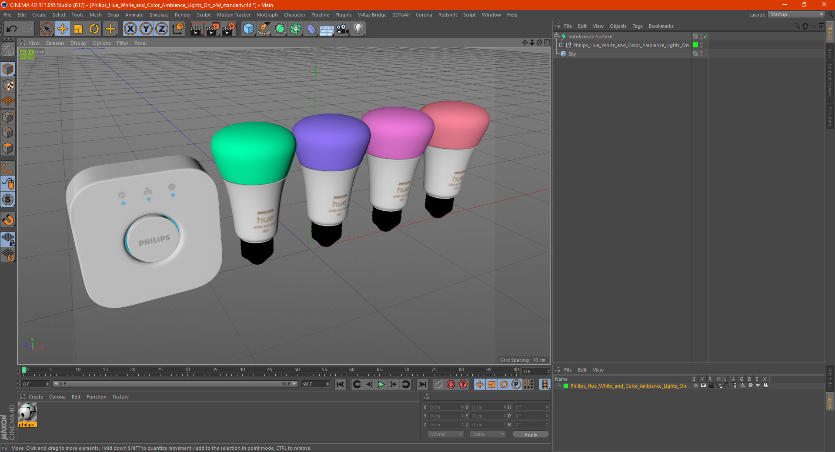The height and width of the screenshot is (452, 835).
Task: Play the animation forward
Action: tap(381, 384)
